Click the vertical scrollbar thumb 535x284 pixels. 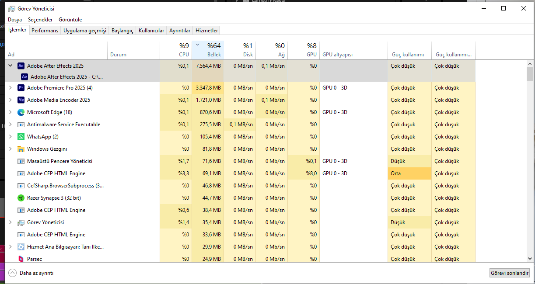530,74
